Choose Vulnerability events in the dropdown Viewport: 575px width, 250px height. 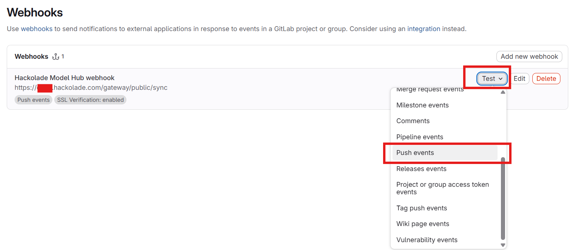point(427,240)
